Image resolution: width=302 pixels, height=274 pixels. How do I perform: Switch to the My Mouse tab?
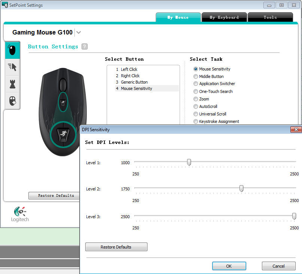[178, 17]
